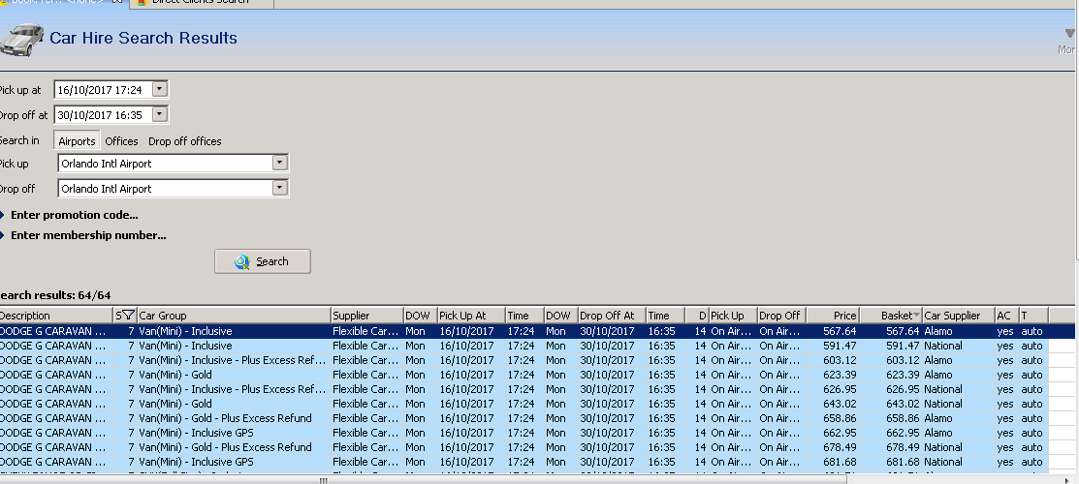Select Van(Mini) - Inclusive GPS in 662.95 row
This screenshot has width=1079, height=484.
click(x=234, y=433)
